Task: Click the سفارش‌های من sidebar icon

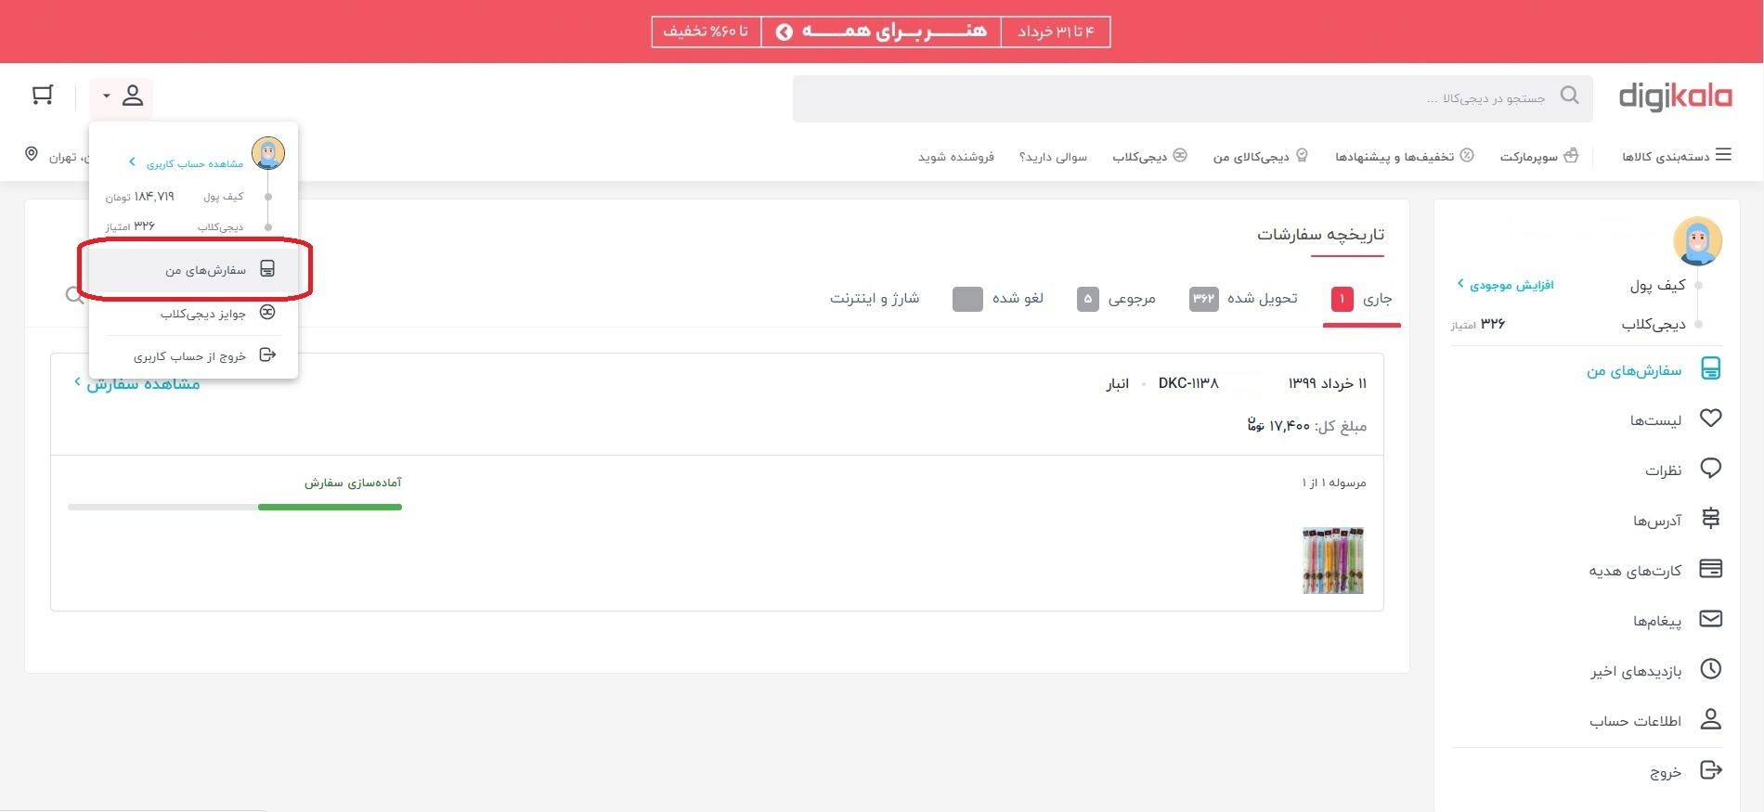Action: (x=1710, y=369)
